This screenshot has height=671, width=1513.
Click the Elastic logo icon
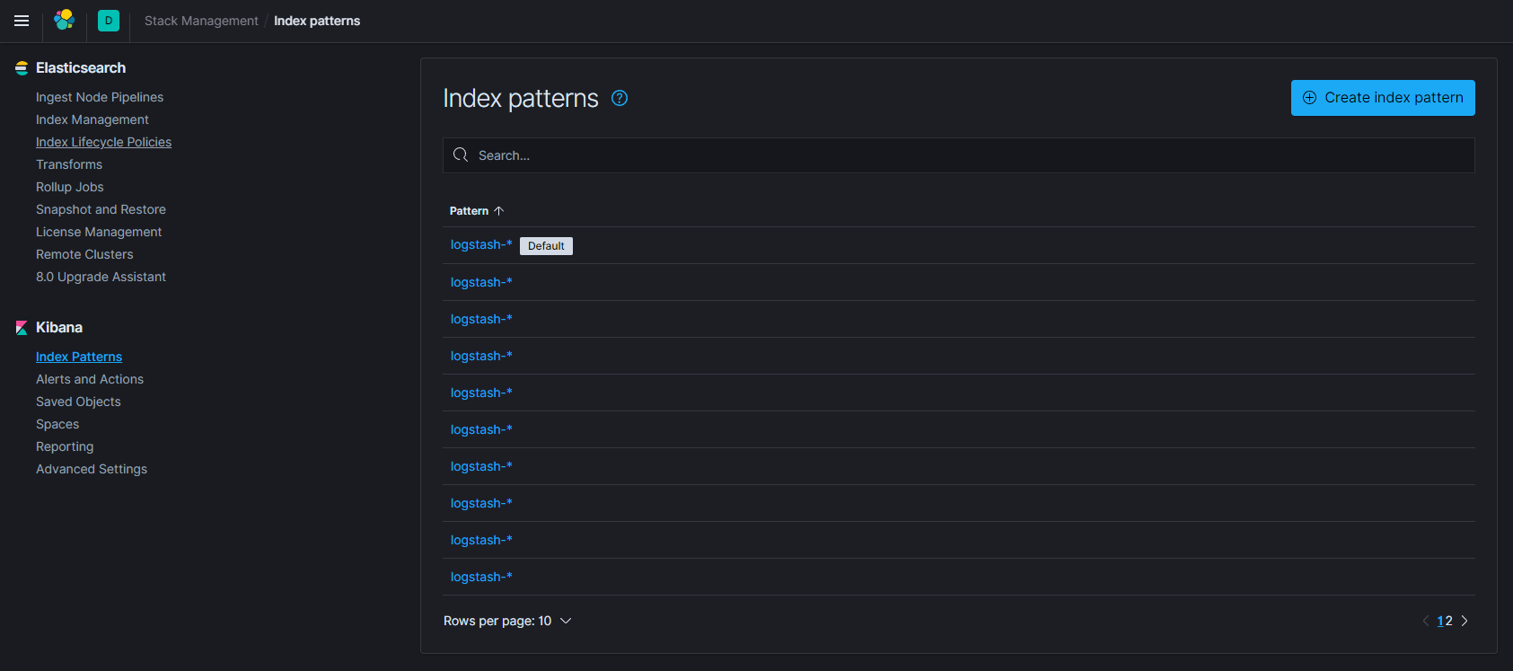[x=64, y=20]
